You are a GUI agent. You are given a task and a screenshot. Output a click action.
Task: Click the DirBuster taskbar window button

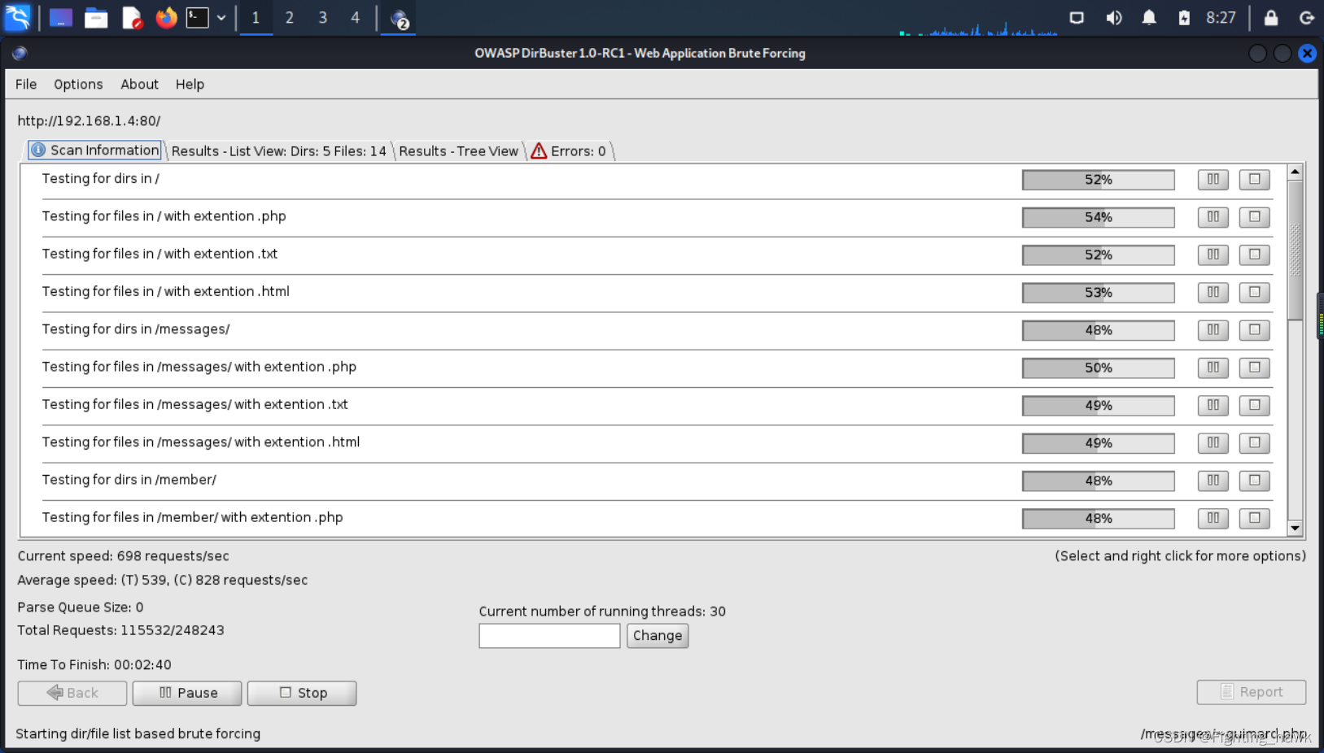click(x=399, y=18)
